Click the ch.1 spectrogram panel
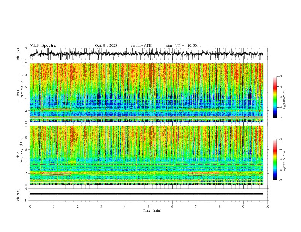301x232 pixels. (x=147, y=92)
